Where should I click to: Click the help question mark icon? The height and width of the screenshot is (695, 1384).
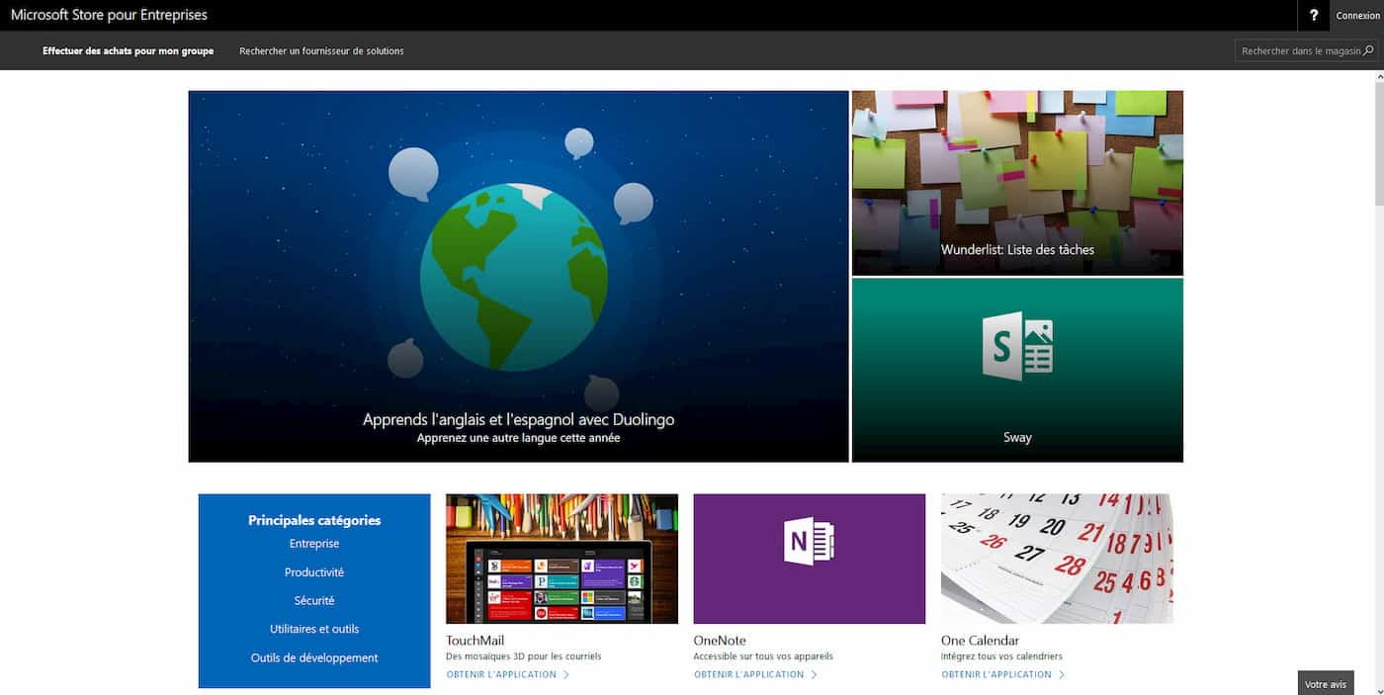(1314, 16)
